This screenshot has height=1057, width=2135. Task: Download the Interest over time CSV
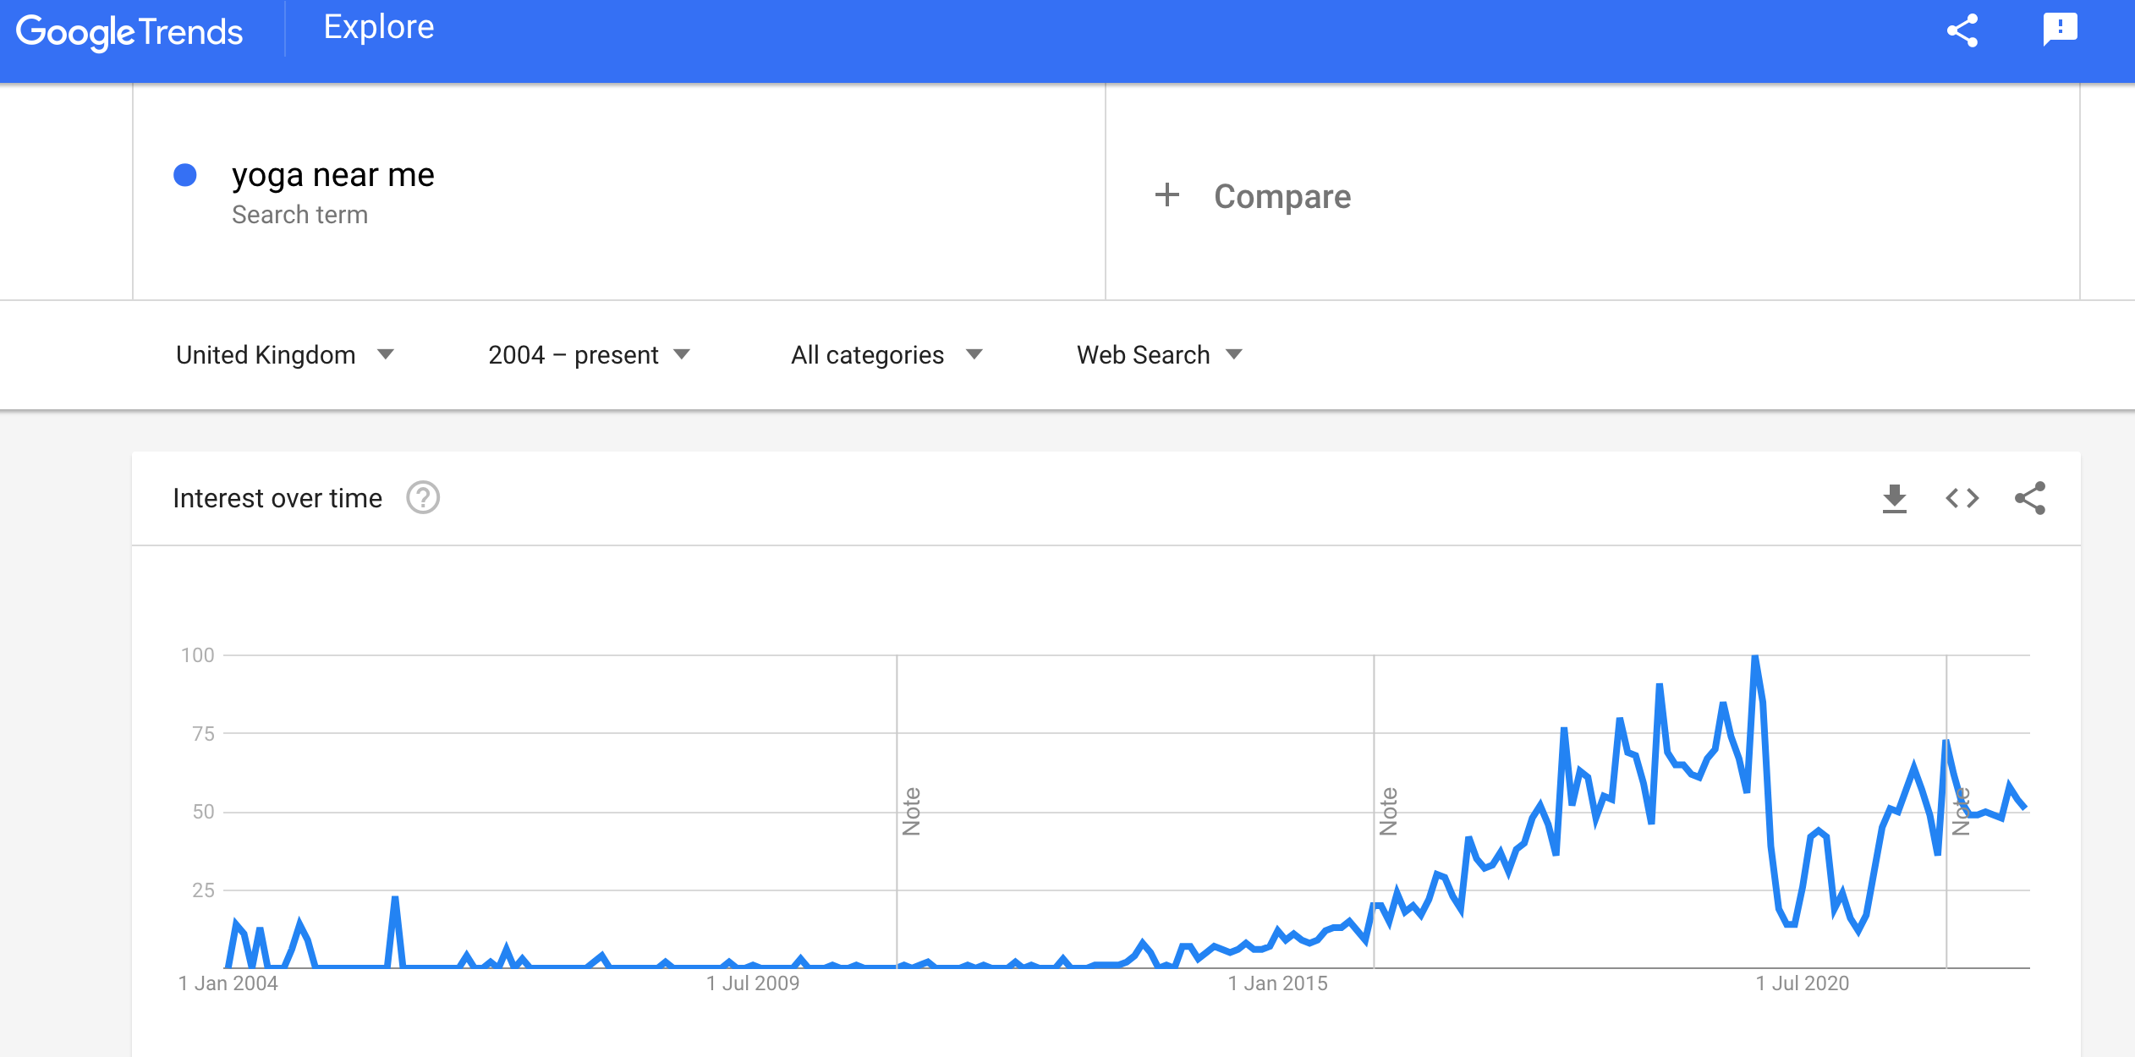1895,499
